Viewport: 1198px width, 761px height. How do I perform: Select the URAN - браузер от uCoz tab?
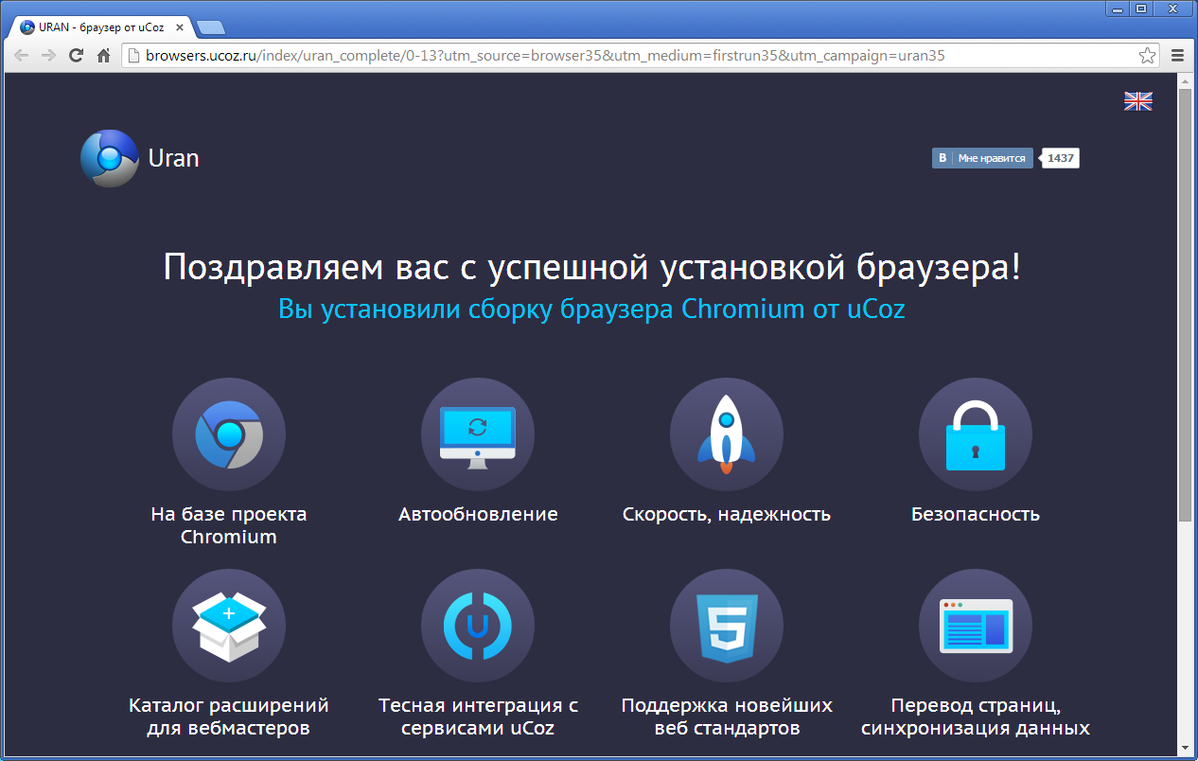100,27
